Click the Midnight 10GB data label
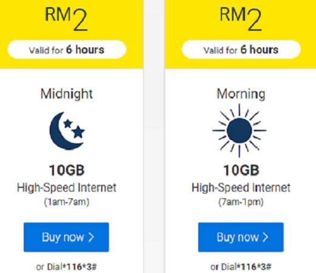The height and width of the screenshot is (273, 316). [x=67, y=170]
